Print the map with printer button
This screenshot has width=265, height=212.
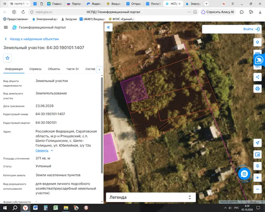coord(258,89)
